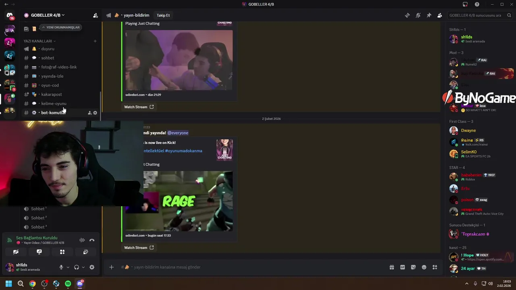Image resolution: width=516 pixels, height=290 pixels.
Task: Toggle noise suppression waveform icon
Action: [82, 240]
